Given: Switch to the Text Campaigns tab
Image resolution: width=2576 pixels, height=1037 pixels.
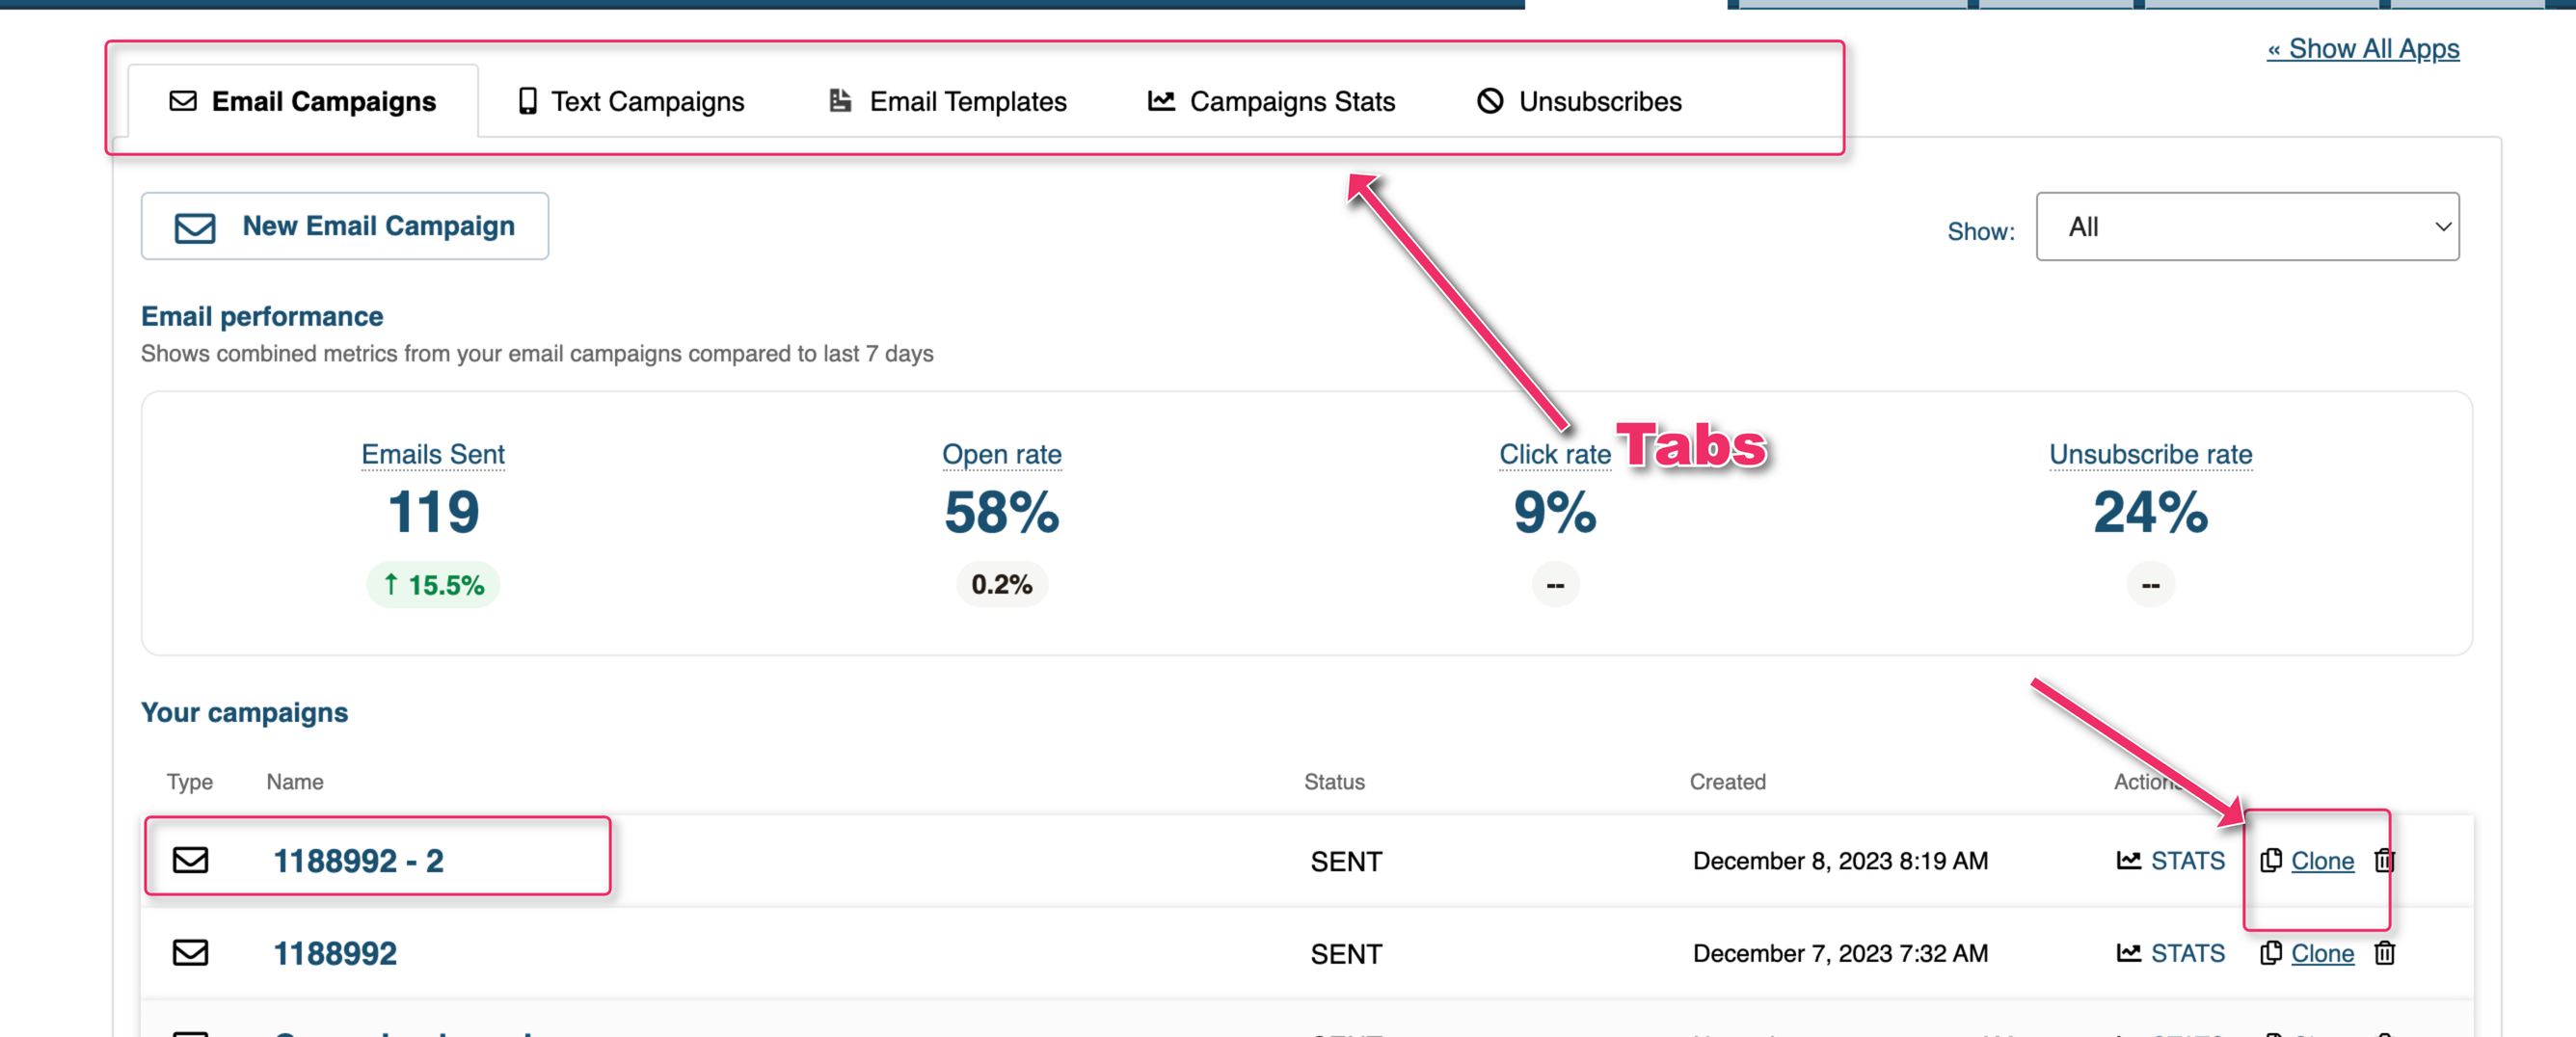Looking at the screenshot, I should (x=631, y=101).
